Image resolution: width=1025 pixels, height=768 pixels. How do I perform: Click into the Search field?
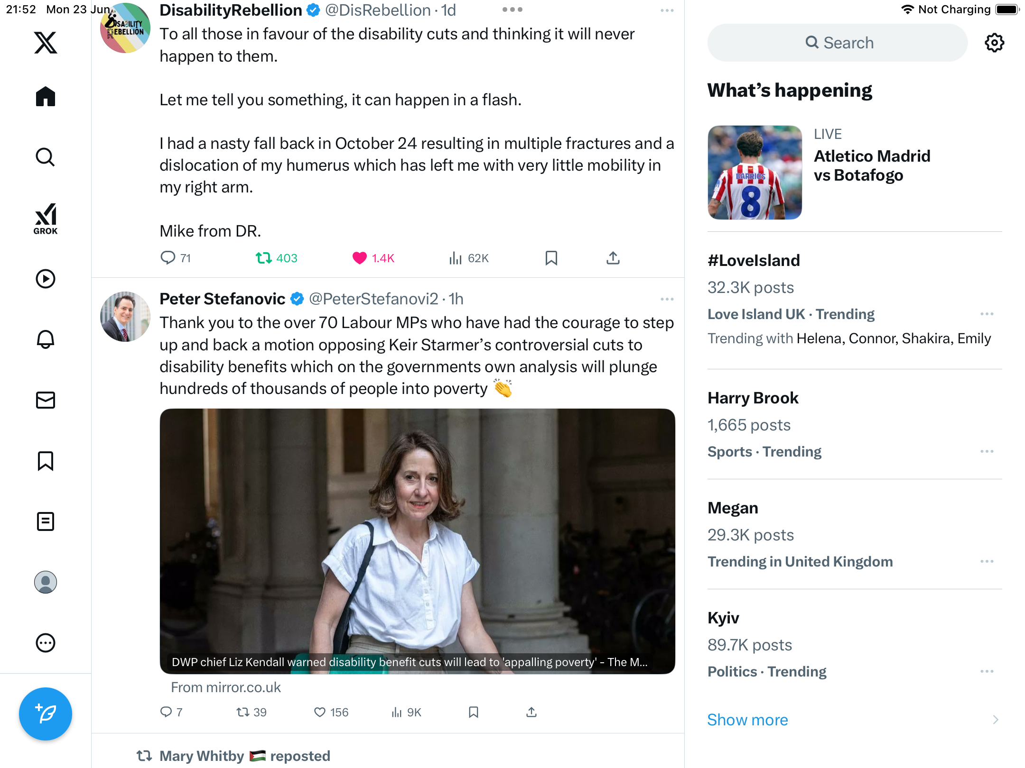tap(838, 43)
